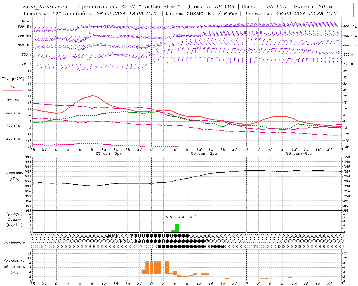Click the 'Конвективн.' convective cloud label
Image resolution: width=358 pixels, height=286 pixels.
click(x=15, y=261)
